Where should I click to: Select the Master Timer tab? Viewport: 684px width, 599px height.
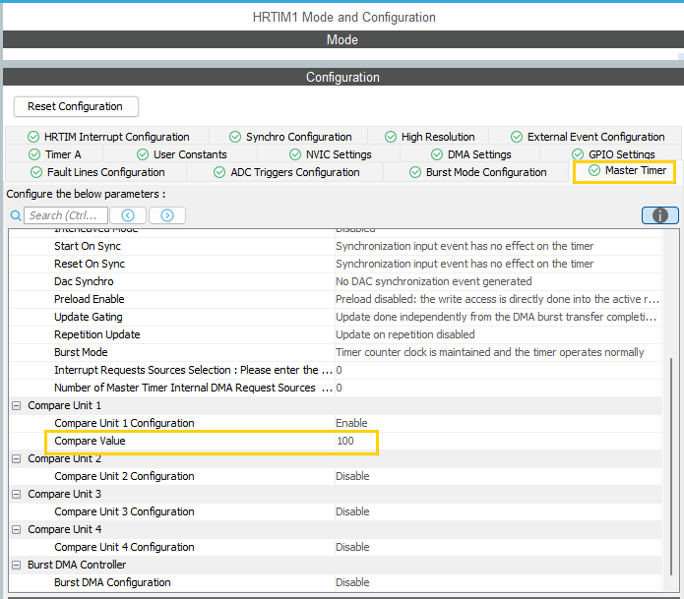(x=625, y=170)
